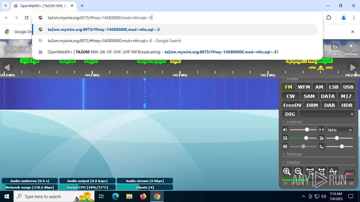Adjust the waterfall min level slider
The image size is (360, 202).
[339, 146]
